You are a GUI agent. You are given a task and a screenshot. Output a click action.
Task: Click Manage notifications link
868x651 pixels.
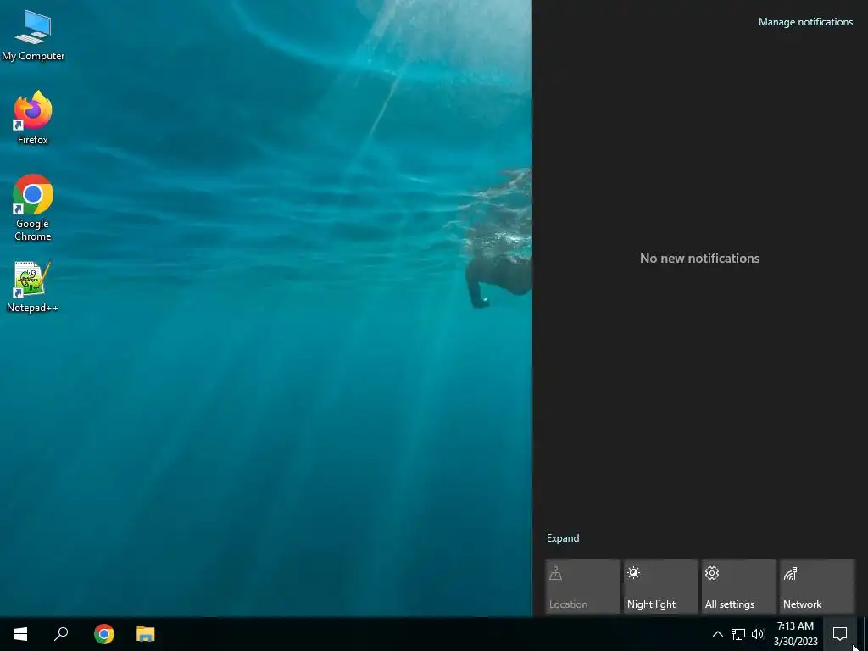(x=805, y=22)
